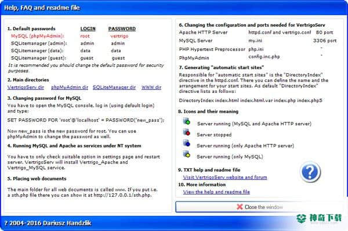This screenshot has height=231, width=348.
Task: Click the LOGIN column header
Action: coord(88,28)
